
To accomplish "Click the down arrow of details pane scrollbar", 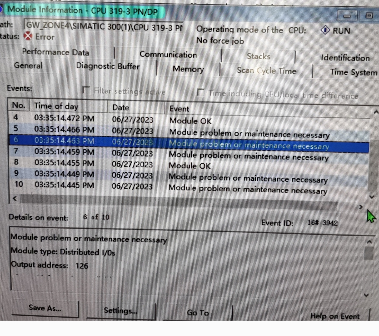I will (366, 295).
